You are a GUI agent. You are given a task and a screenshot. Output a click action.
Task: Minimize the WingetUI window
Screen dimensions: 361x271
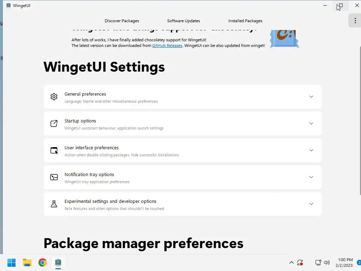click(325, 5)
